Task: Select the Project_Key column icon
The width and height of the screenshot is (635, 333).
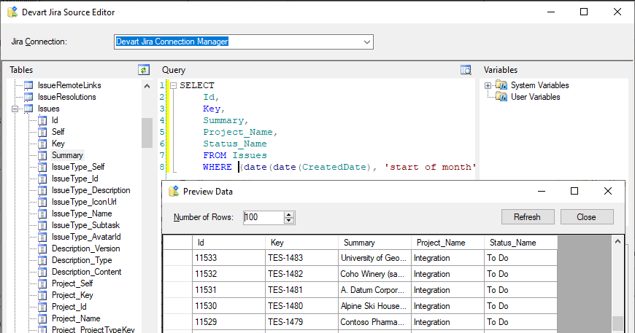Action: point(42,295)
